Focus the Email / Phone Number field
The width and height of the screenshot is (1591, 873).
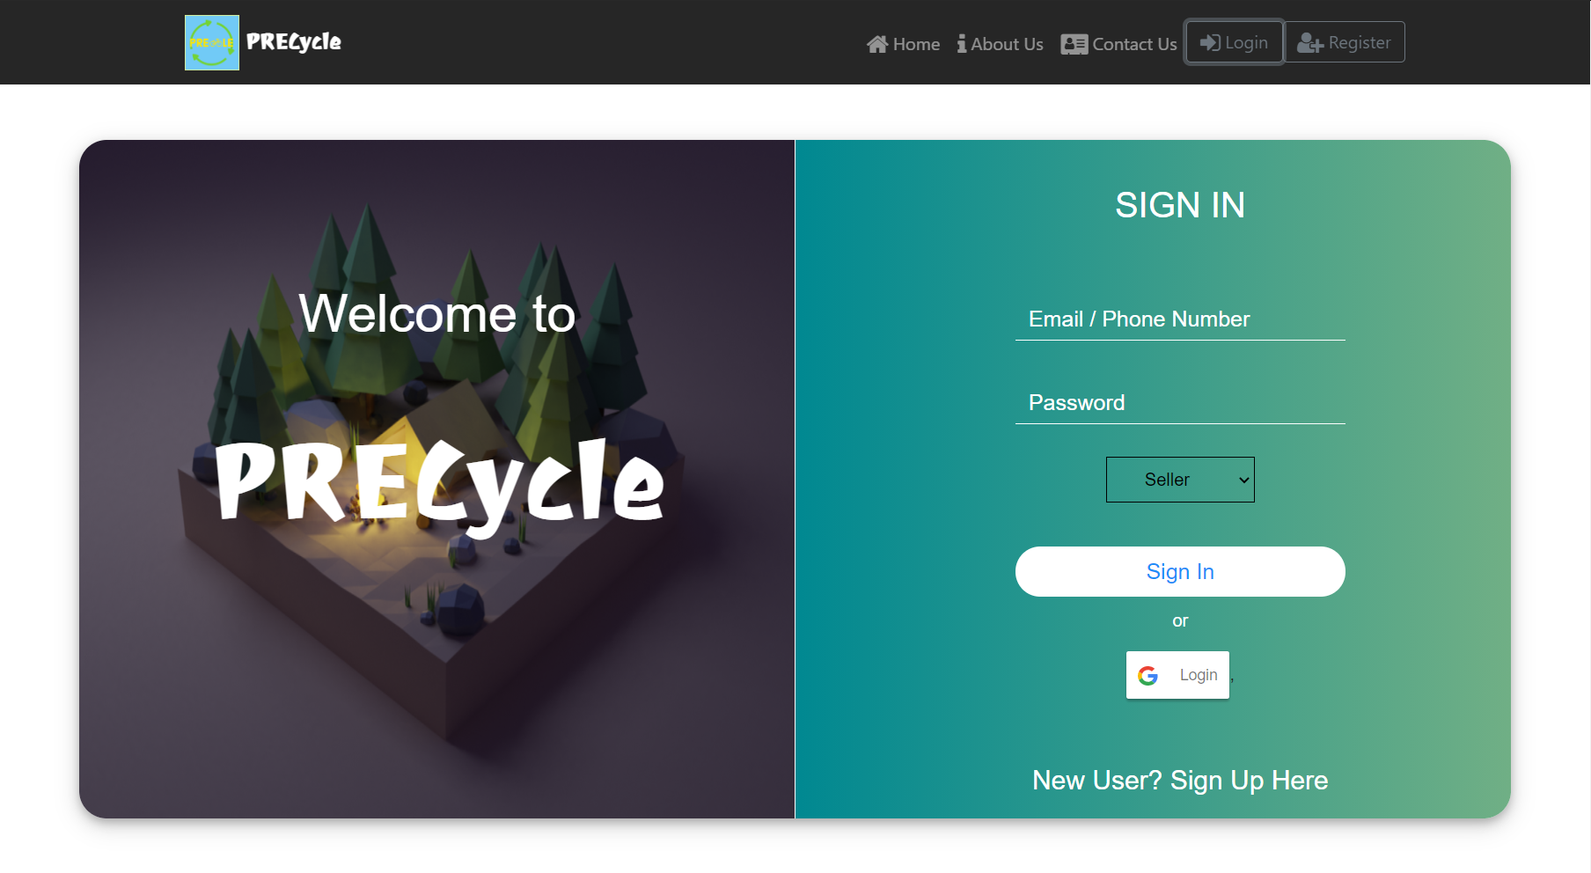tap(1180, 319)
